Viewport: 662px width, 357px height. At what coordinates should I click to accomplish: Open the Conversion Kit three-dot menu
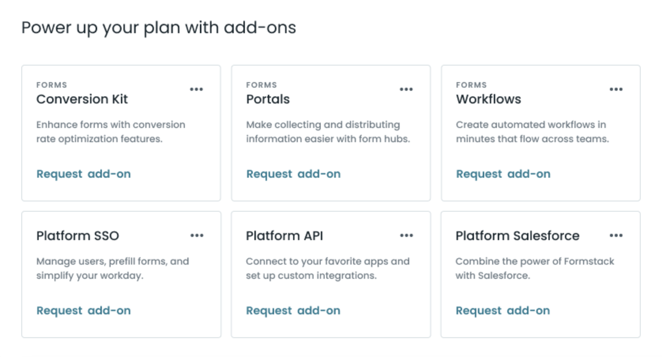(x=196, y=89)
